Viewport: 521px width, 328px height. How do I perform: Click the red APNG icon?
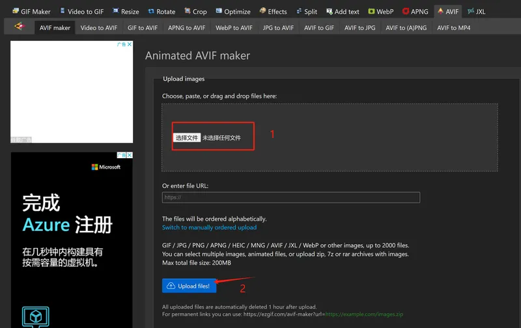(406, 11)
